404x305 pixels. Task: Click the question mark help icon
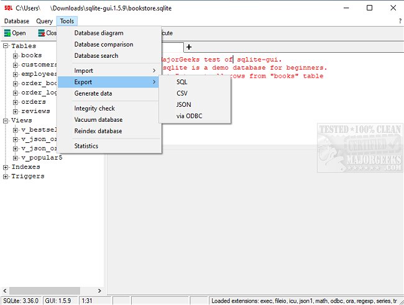400,21
